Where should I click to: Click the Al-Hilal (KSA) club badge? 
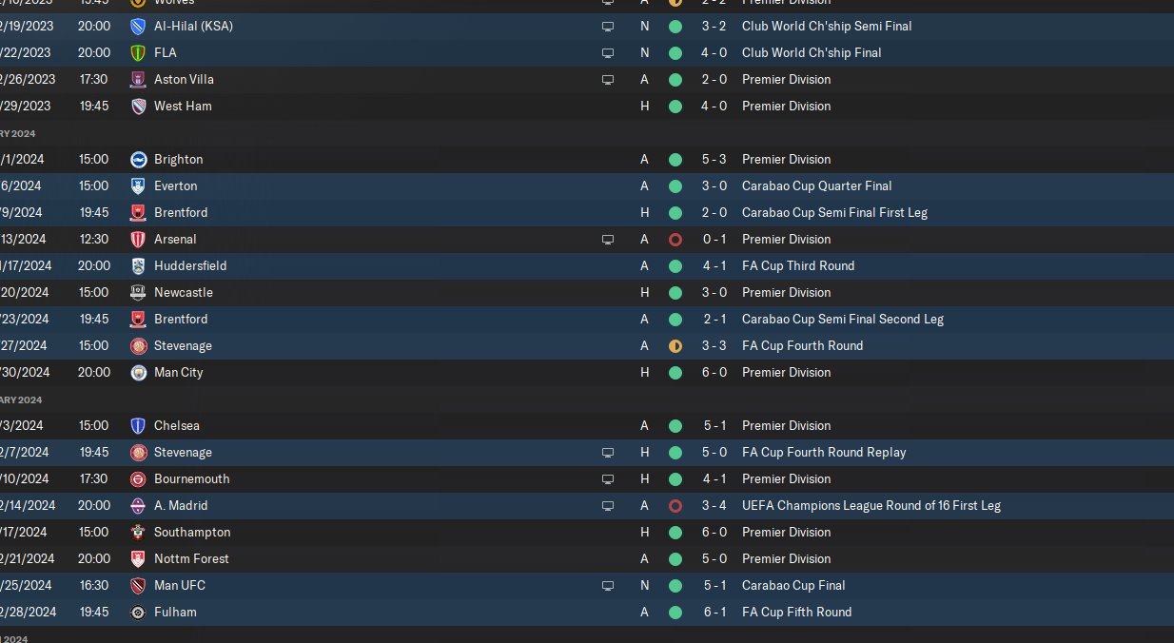point(138,26)
